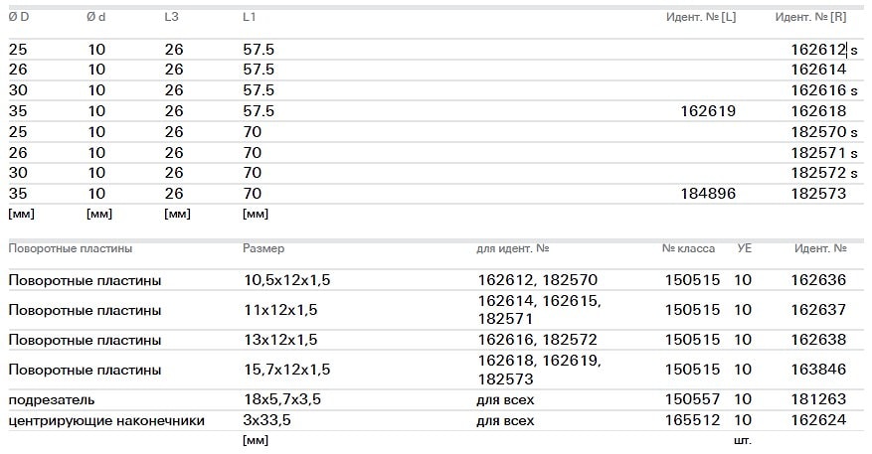The width and height of the screenshot is (872, 454).
Task: Click the Ø D column header
Action: pyautogui.click(x=18, y=17)
